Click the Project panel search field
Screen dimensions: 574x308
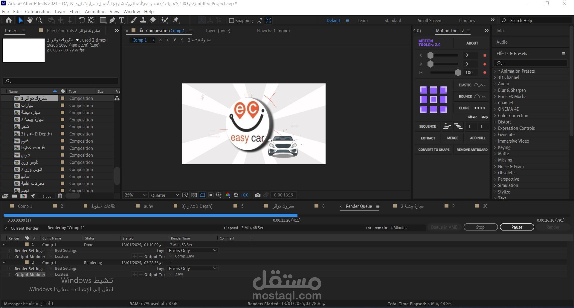tap(61, 81)
